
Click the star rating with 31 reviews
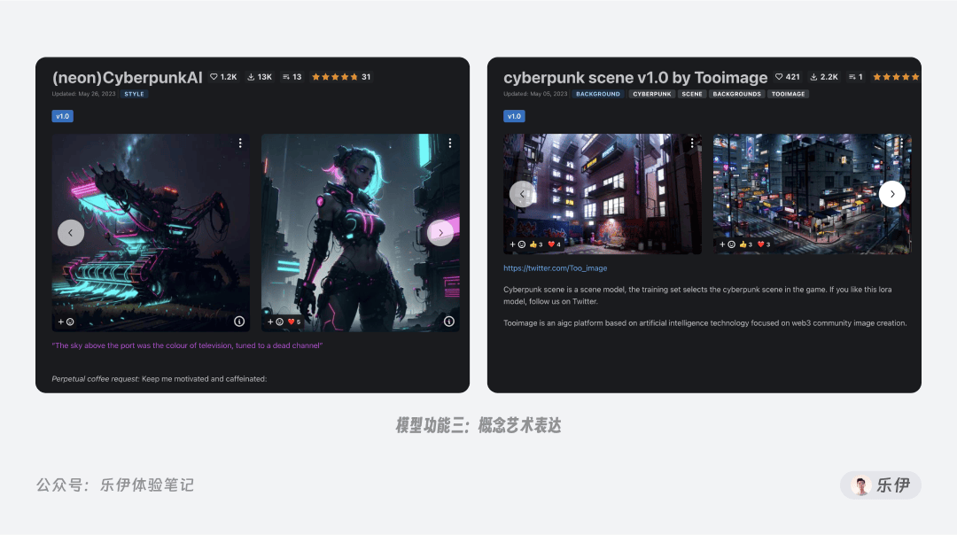(x=340, y=77)
